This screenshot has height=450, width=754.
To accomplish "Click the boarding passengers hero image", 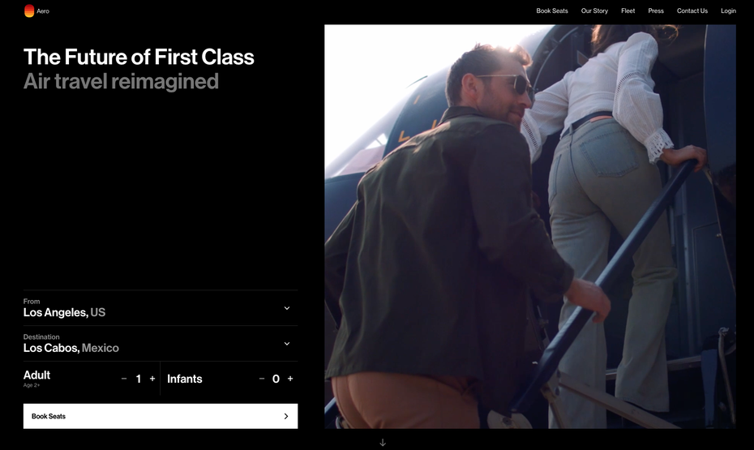I will click(530, 226).
